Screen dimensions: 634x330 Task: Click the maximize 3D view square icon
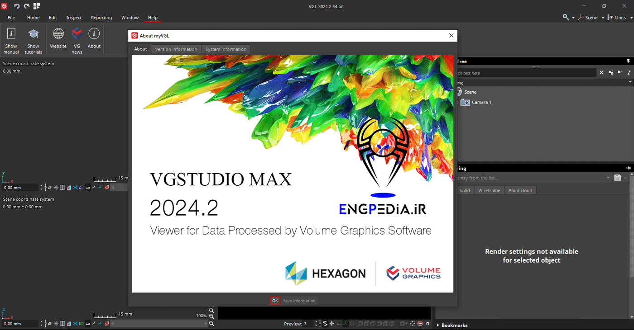tap(427, 324)
